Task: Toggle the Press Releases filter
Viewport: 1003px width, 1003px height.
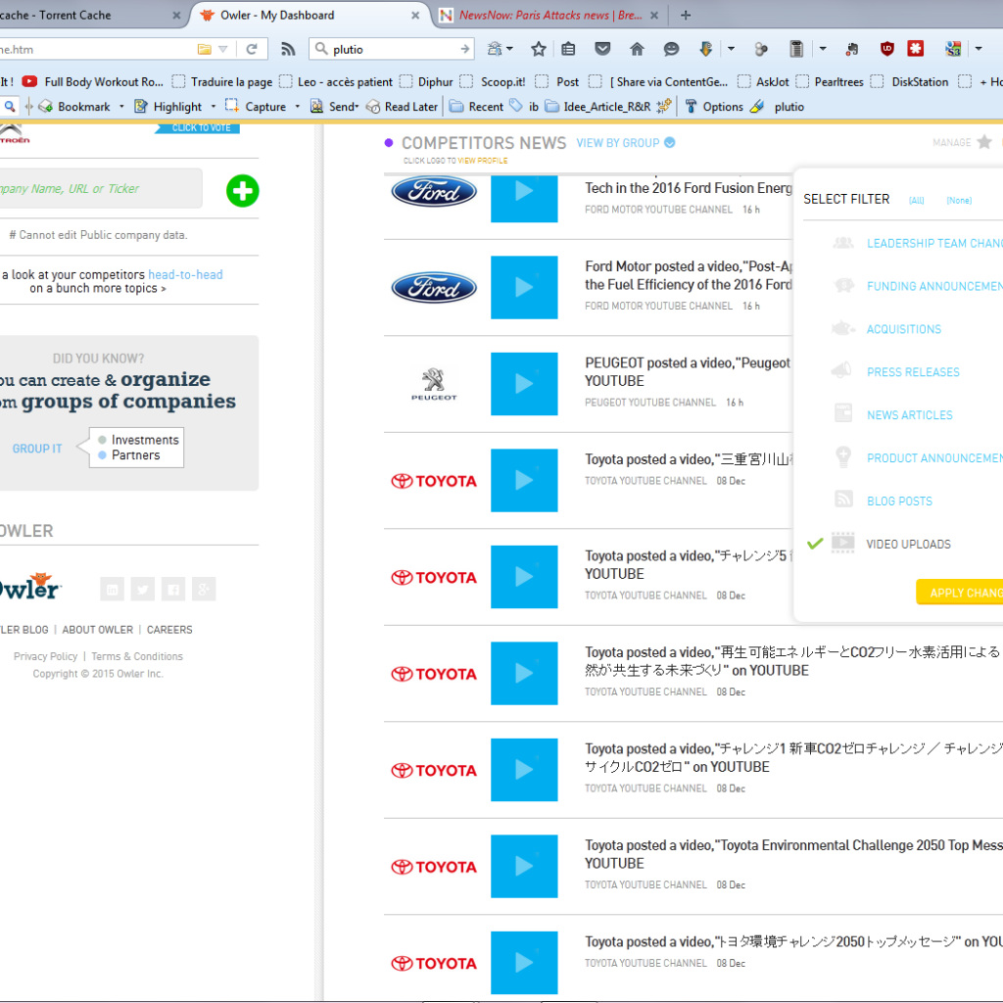Action: click(x=913, y=372)
